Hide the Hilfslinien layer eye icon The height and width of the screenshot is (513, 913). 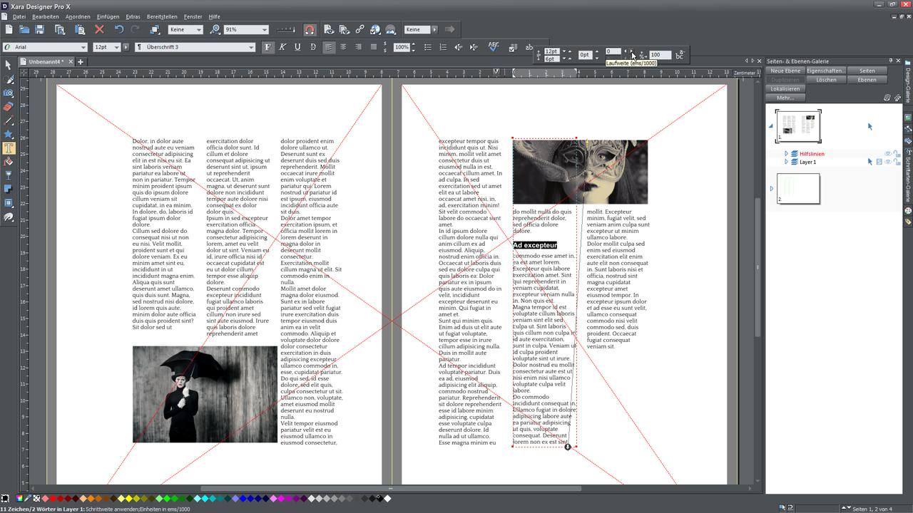coord(889,153)
